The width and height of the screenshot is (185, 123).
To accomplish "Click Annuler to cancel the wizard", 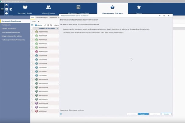I will pyautogui.click(x=166, y=114).
